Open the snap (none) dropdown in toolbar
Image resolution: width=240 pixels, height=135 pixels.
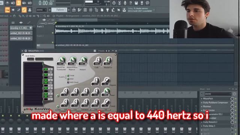tap(41, 10)
